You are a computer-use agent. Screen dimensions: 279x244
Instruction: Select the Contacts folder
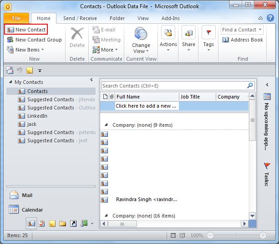(51, 91)
